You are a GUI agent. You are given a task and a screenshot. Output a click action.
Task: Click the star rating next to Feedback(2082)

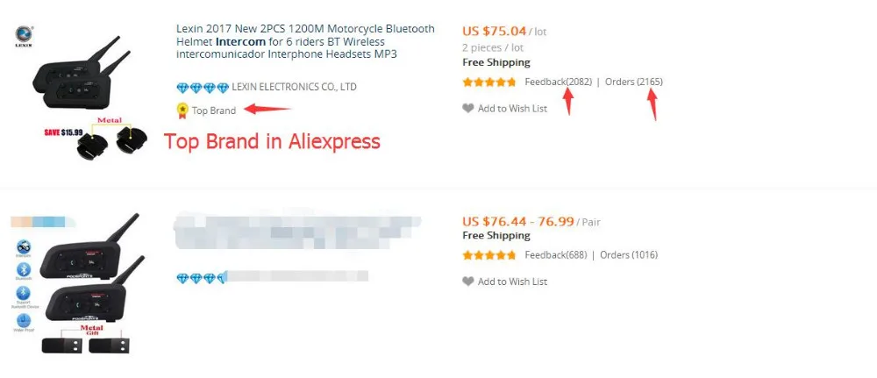coord(488,82)
